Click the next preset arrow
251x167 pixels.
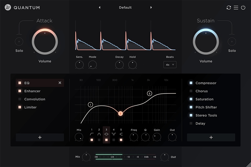[x=151, y=8]
